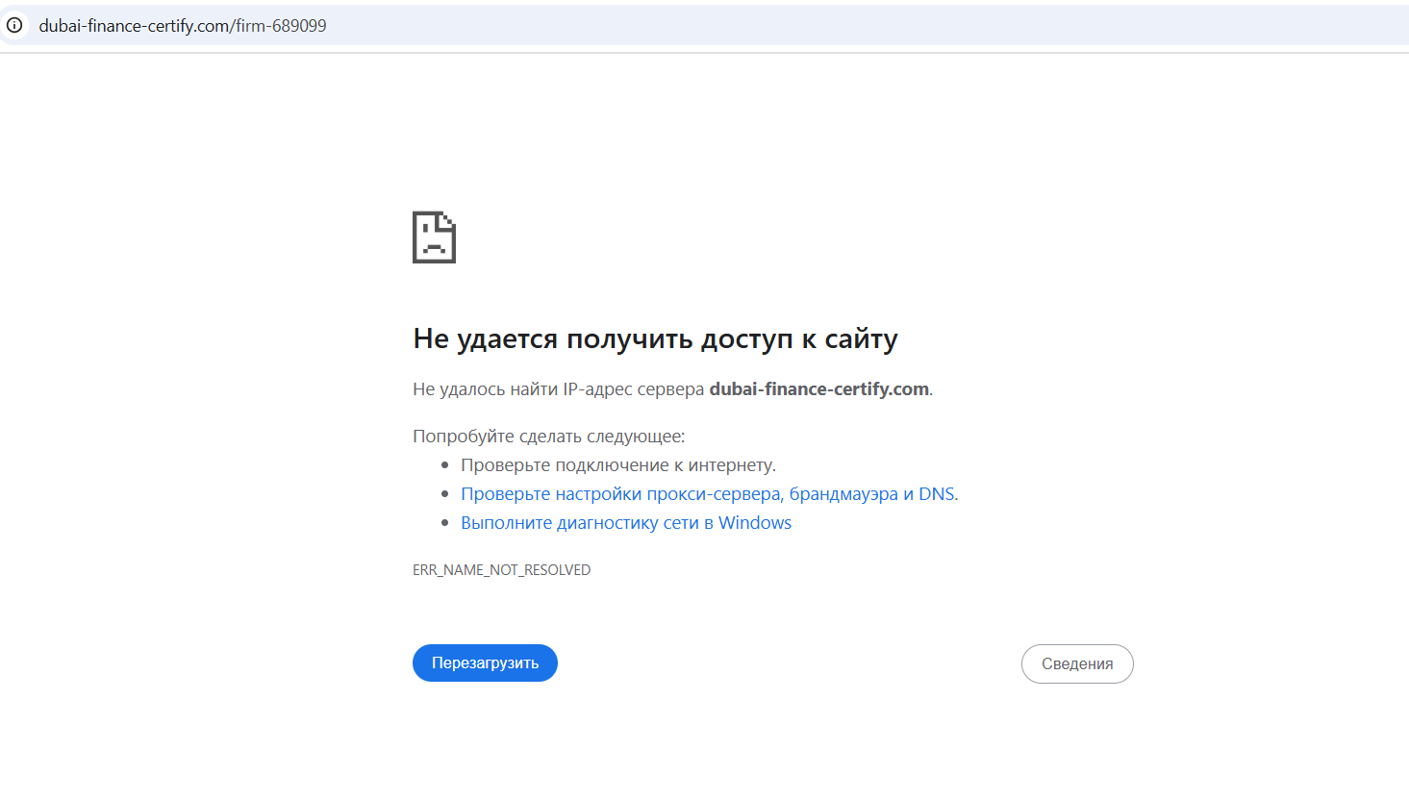The width and height of the screenshot is (1409, 800).
Task: Click the site information icon in address bar
Action: click(x=14, y=26)
